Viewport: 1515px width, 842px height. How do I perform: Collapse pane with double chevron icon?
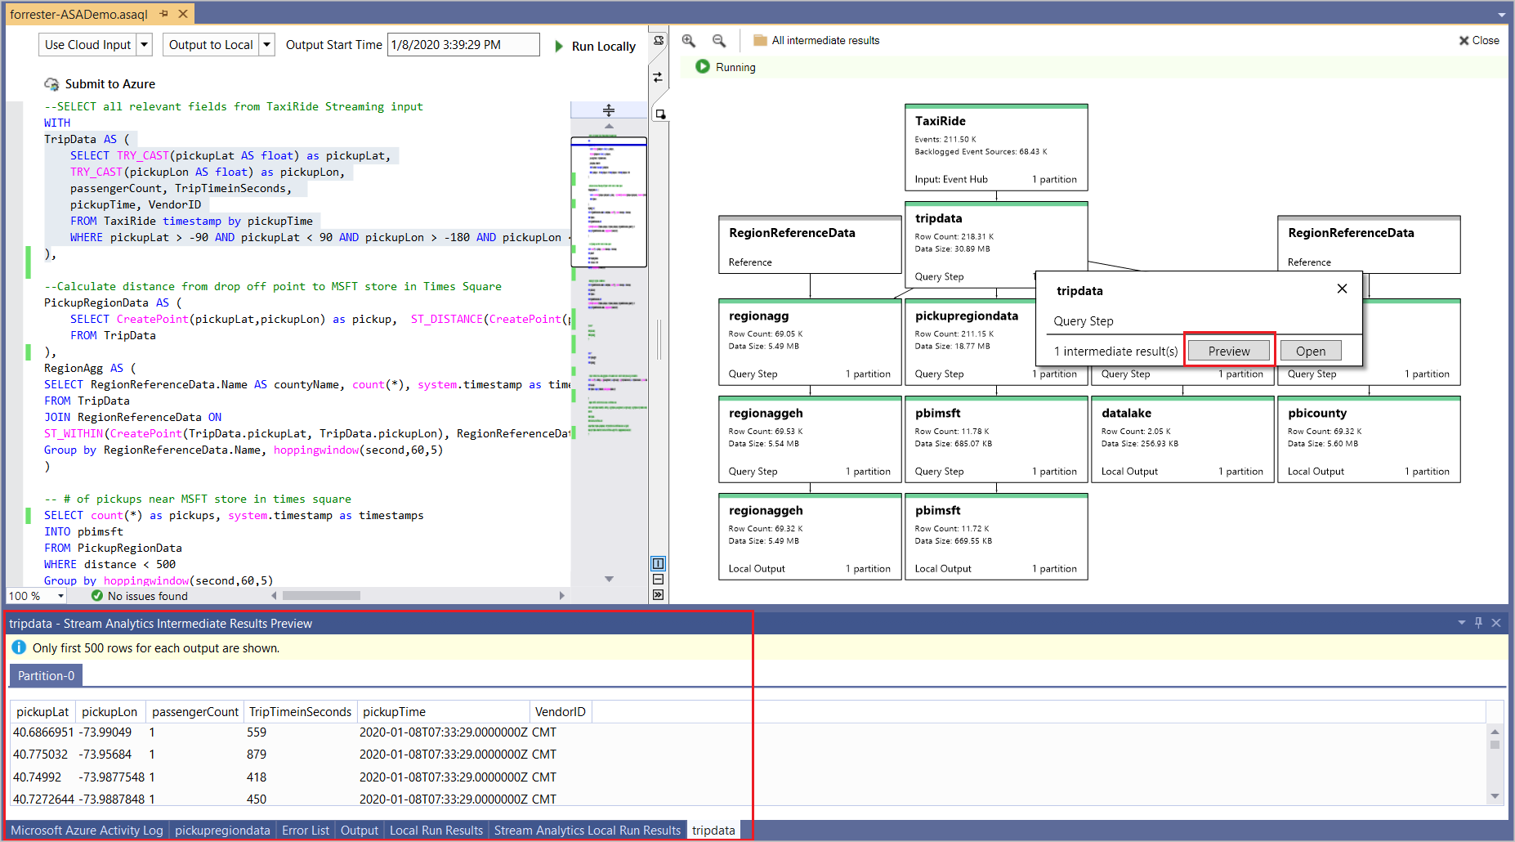point(658,595)
